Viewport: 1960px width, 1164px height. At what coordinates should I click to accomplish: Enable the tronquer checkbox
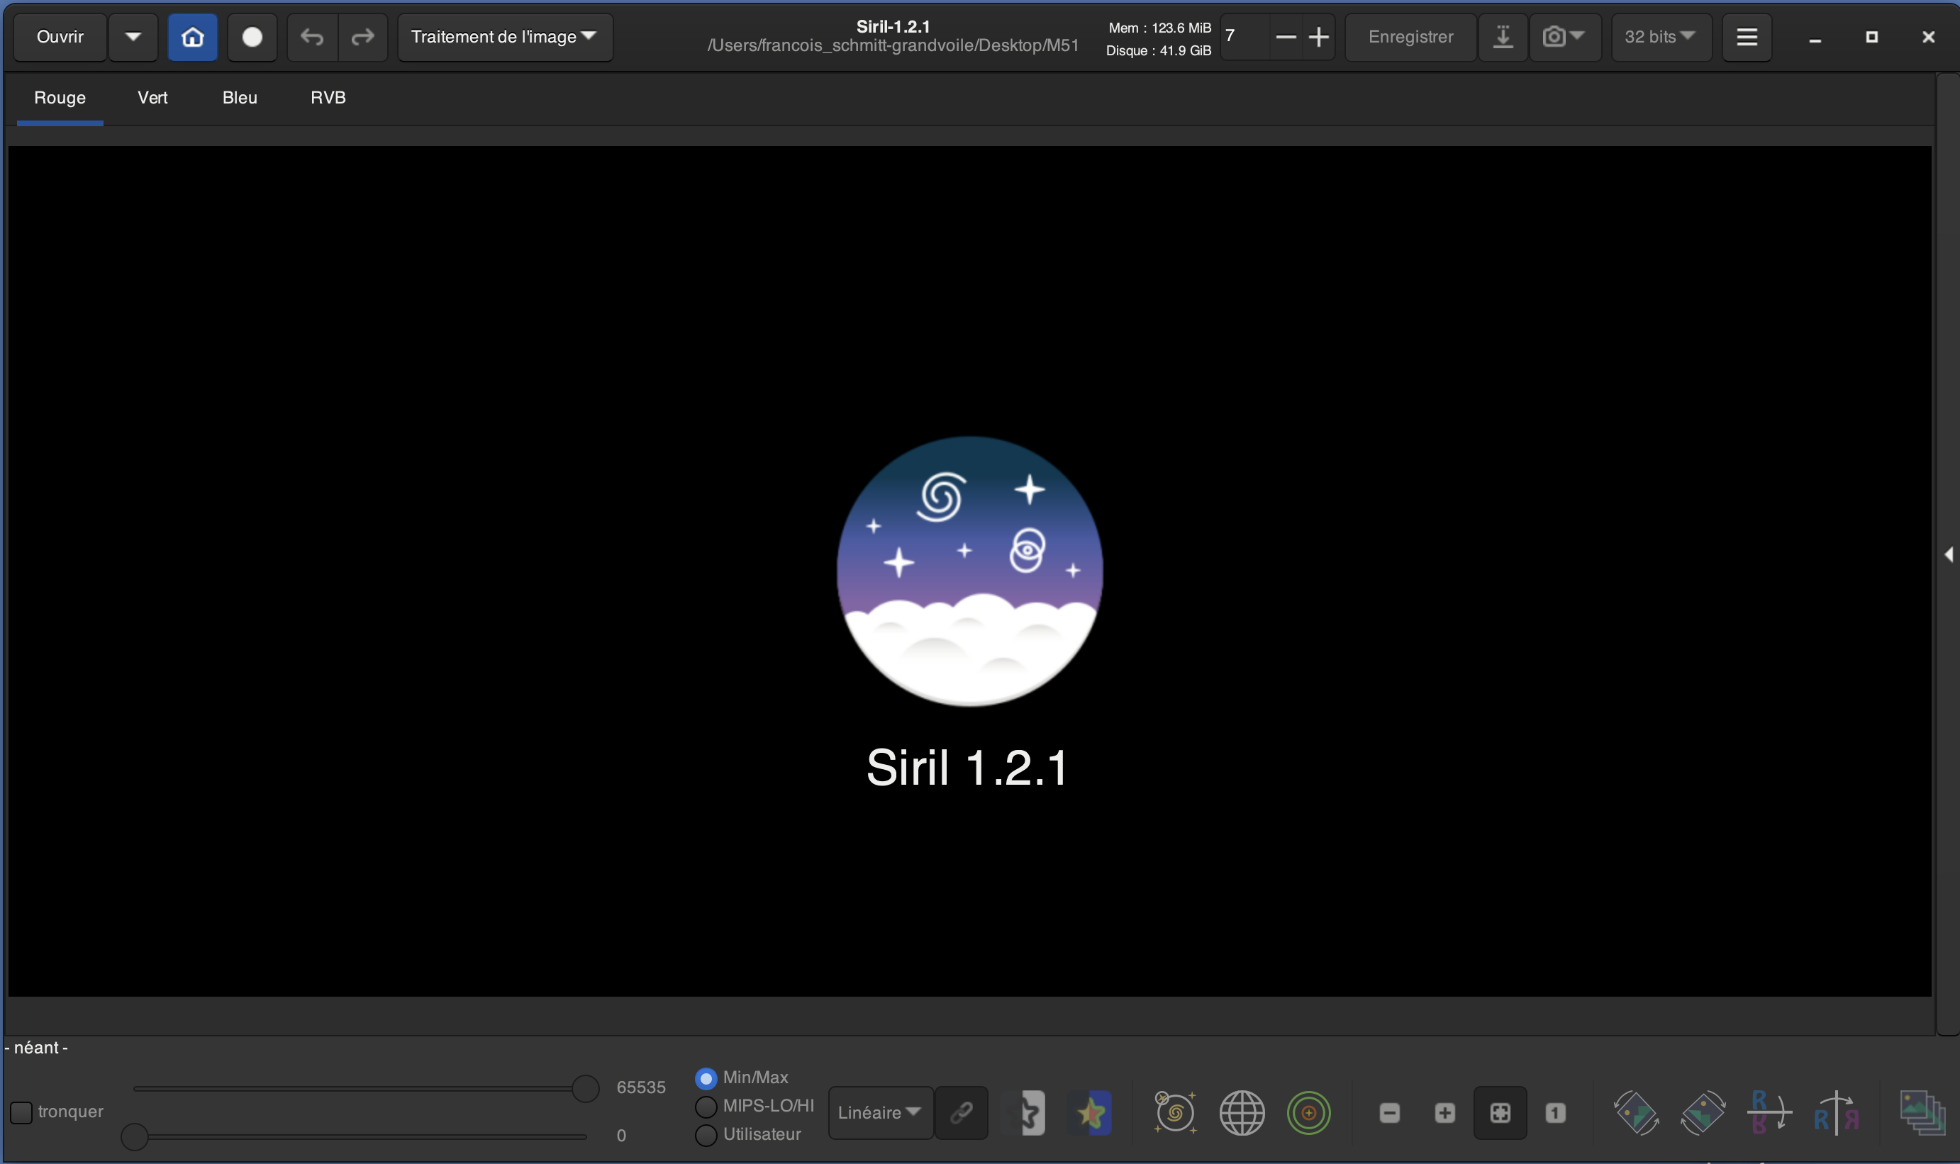(21, 1112)
